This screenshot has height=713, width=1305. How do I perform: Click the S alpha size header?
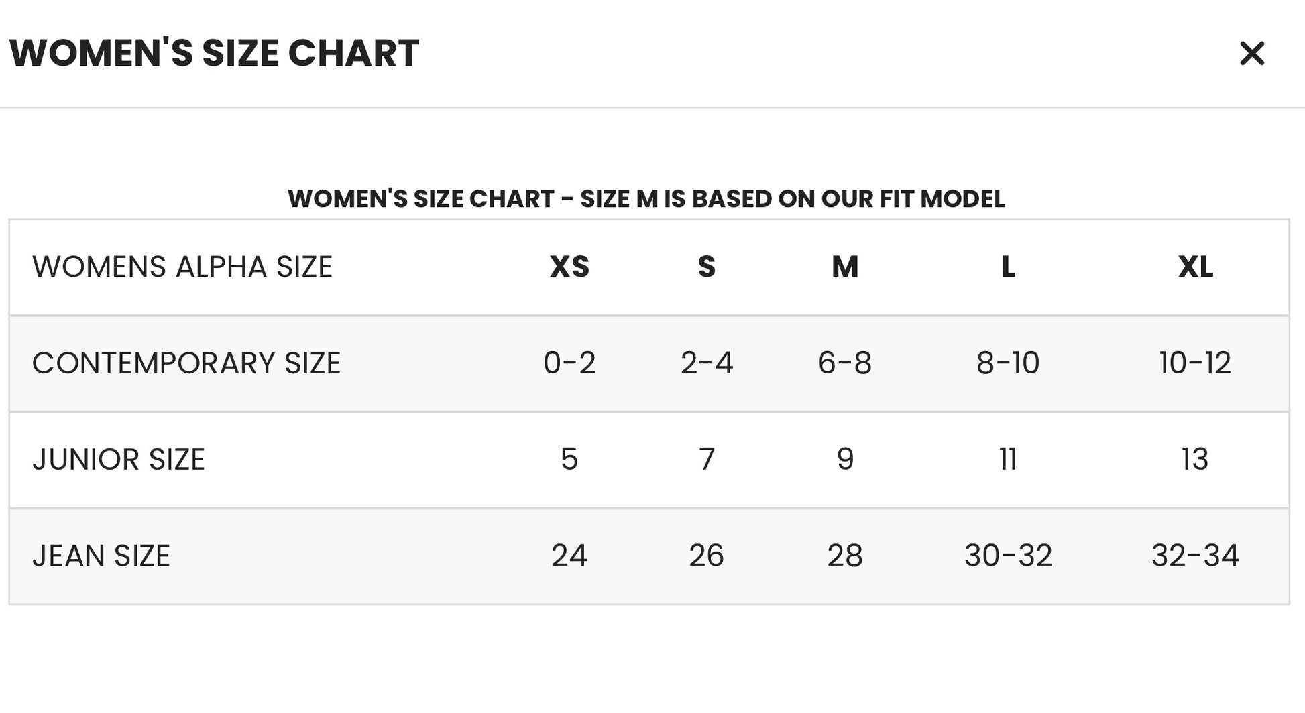(706, 267)
